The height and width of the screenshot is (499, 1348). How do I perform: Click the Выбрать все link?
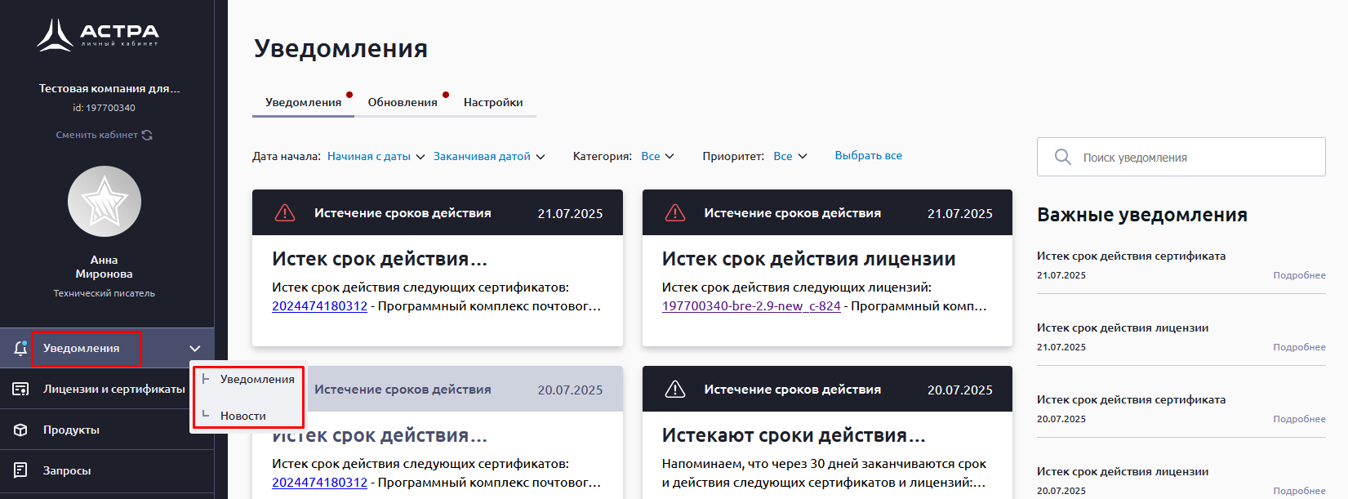pyautogui.click(x=868, y=156)
